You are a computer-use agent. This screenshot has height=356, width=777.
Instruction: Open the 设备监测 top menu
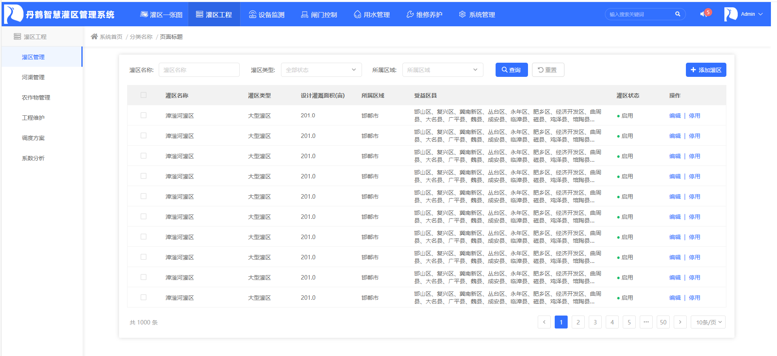(x=266, y=14)
